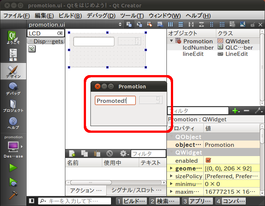The height and width of the screenshot is (206, 265).
Task: Apply grid layout from the toolbar
Action: 222,24
